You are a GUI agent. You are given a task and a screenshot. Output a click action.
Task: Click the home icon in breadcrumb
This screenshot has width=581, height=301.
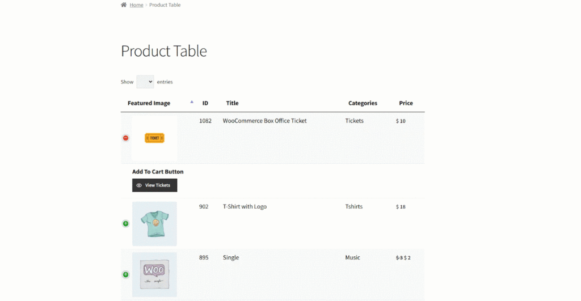pos(124,5)
